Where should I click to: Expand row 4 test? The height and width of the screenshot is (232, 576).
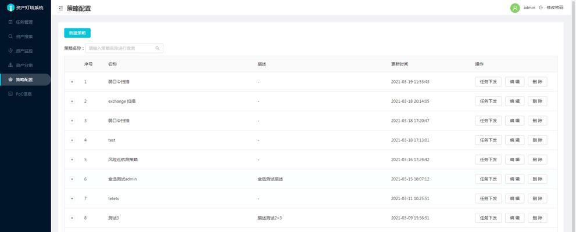pyautogui.click(x=72, y=140)
